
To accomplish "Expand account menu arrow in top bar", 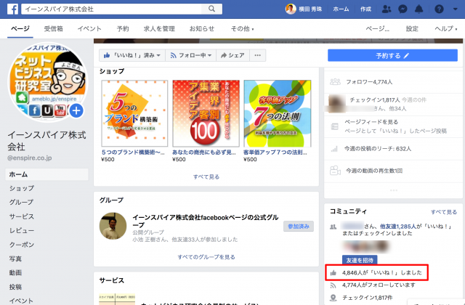I will [x=456, y=9].
